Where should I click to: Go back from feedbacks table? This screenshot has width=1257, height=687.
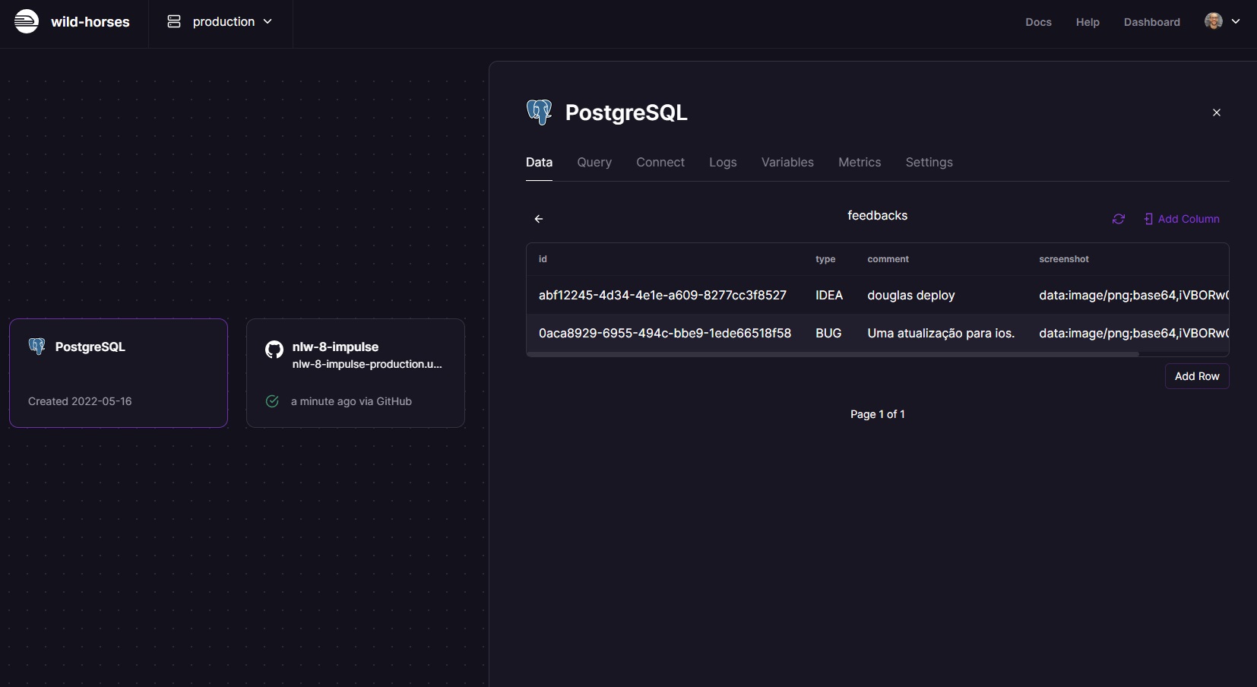[x=539, y=219]
